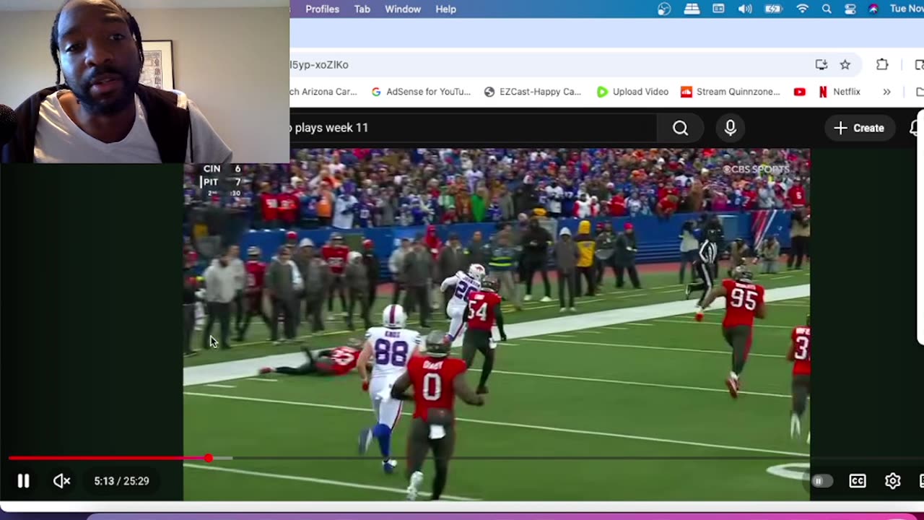
Task: Toggle the autoplay switch in the player
Action: [821, 481]
